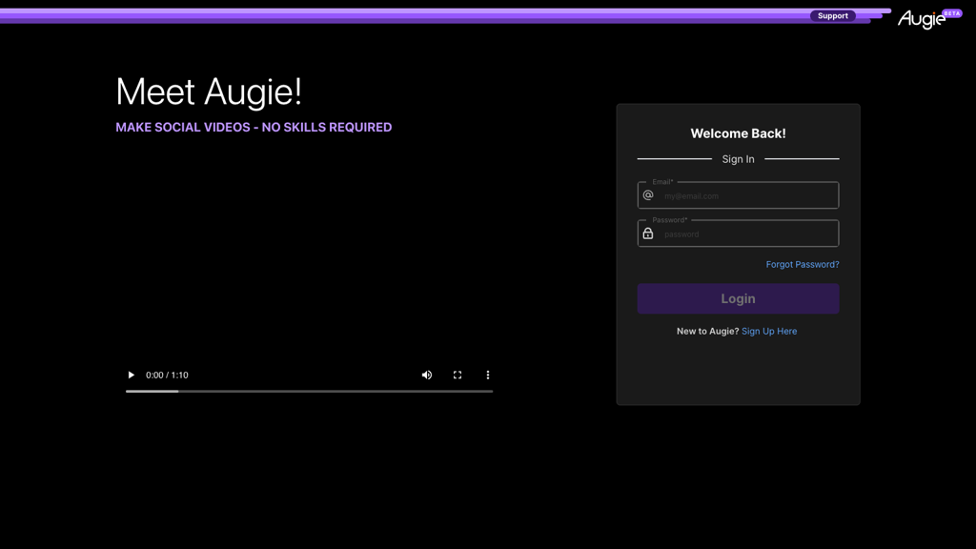976x549 pixels.
Task: Focus the Email input field
Action: tap(753, 194)
